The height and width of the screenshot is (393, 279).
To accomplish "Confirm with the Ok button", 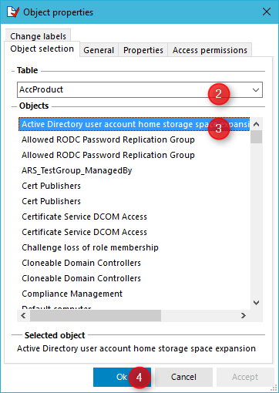I will 122,377.
